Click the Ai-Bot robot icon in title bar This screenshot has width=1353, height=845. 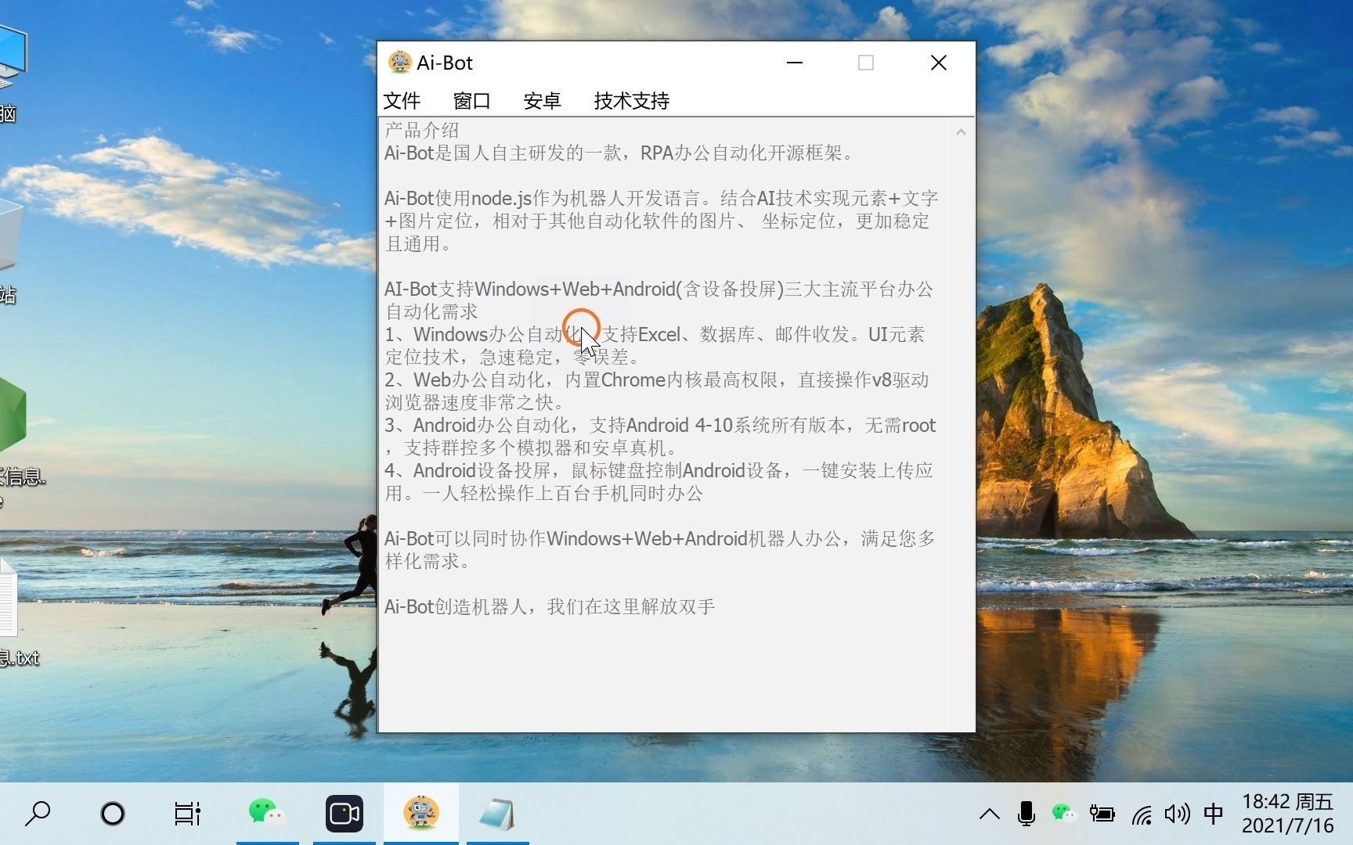tap(400, 63)
